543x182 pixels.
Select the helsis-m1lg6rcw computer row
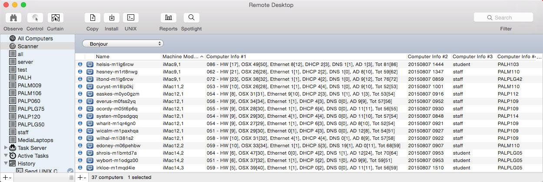tap(115, 64)
